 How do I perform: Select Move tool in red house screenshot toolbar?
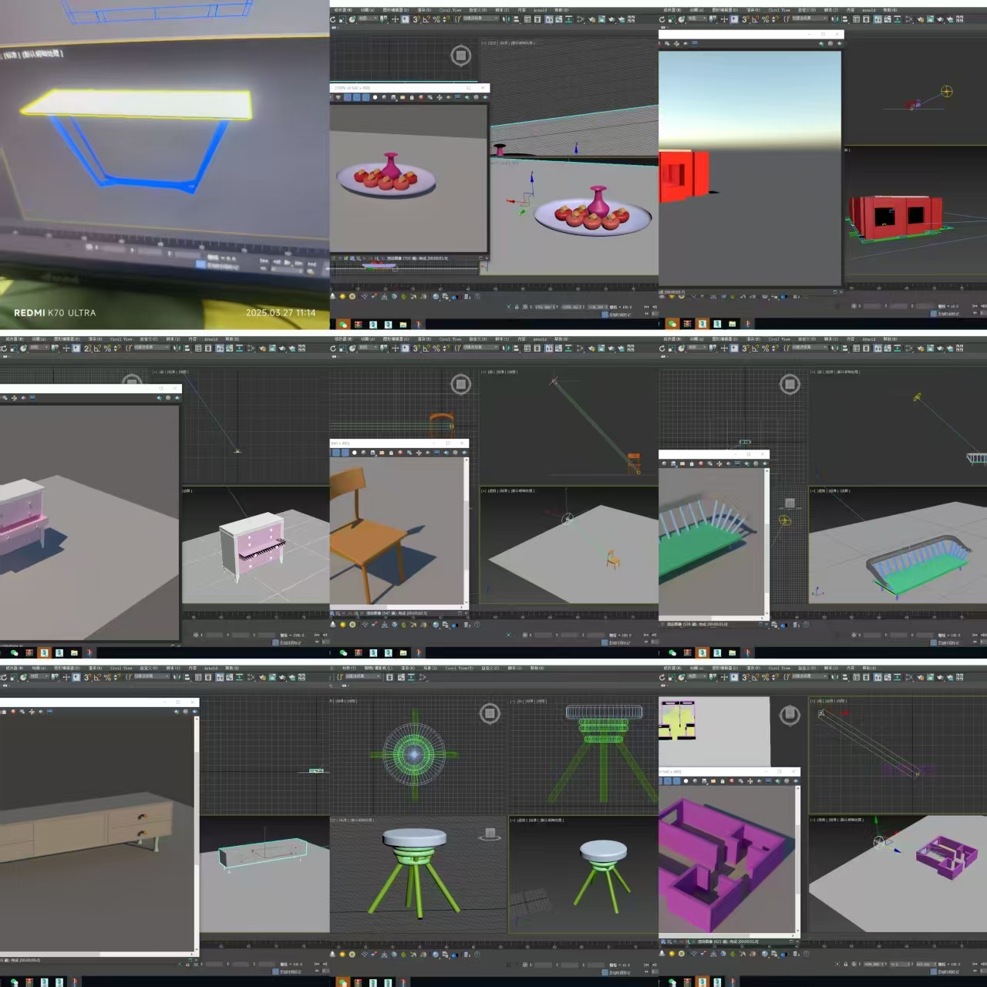(724, 19)
